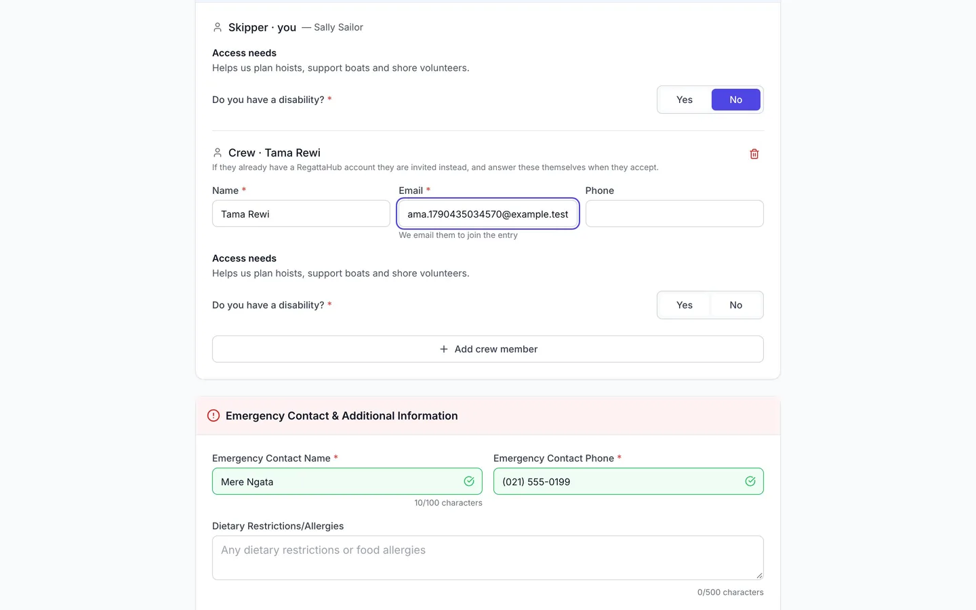Choose Yes for Tama Rewi's disability question
The height and width of the screenshot is (610, 976).
point(685,305)
